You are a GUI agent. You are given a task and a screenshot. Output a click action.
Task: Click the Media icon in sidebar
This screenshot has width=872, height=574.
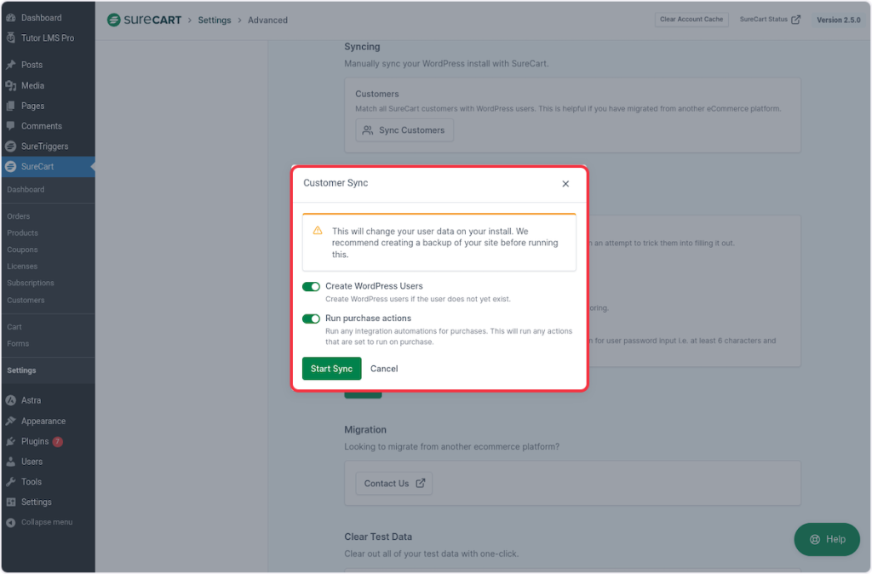(x=11, y=85)
